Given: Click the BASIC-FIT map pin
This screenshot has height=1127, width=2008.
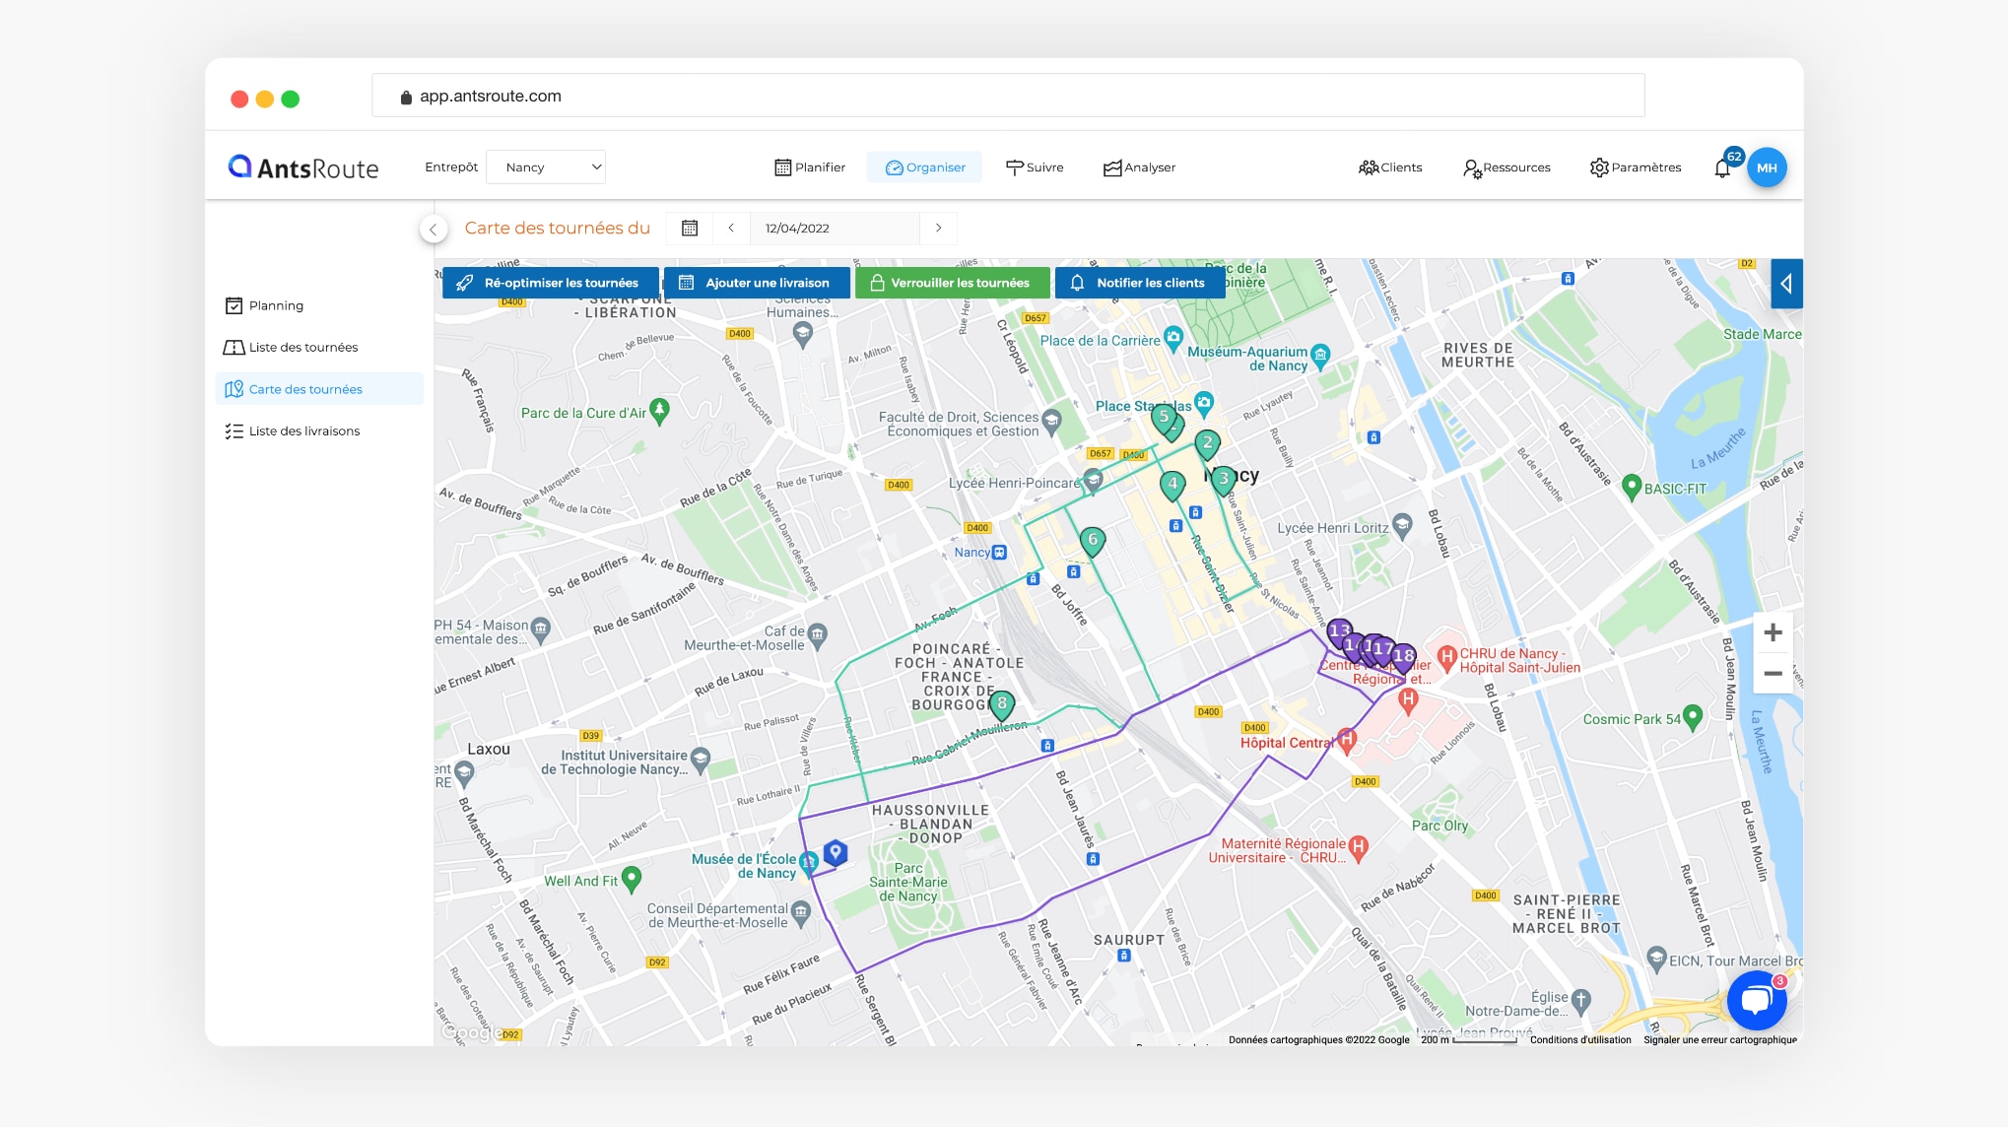Looking at the screenshot, I should click(1632, 487).
